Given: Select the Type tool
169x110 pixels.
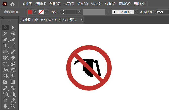Looking at the screenshot, I should (5, 46).
